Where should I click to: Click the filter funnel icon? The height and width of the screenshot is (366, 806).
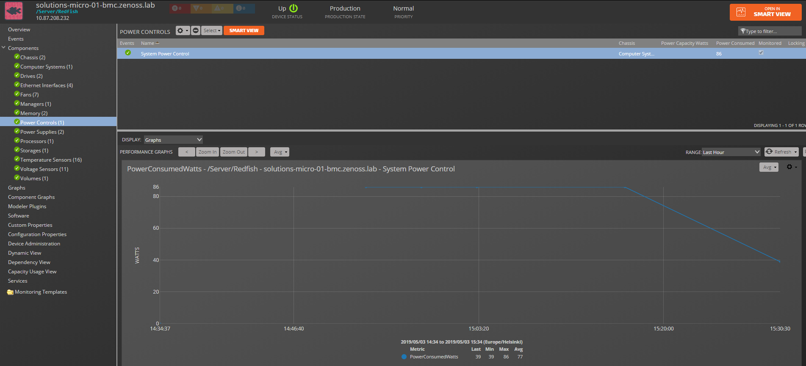[x=743, y=31]
